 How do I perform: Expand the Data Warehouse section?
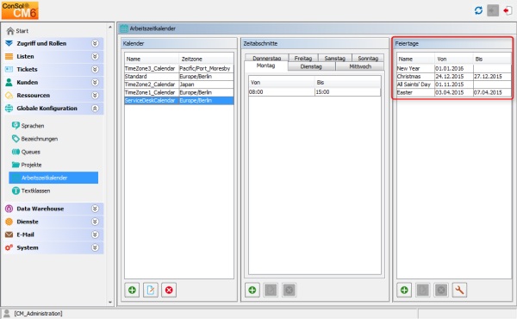[x=95, y=209]
